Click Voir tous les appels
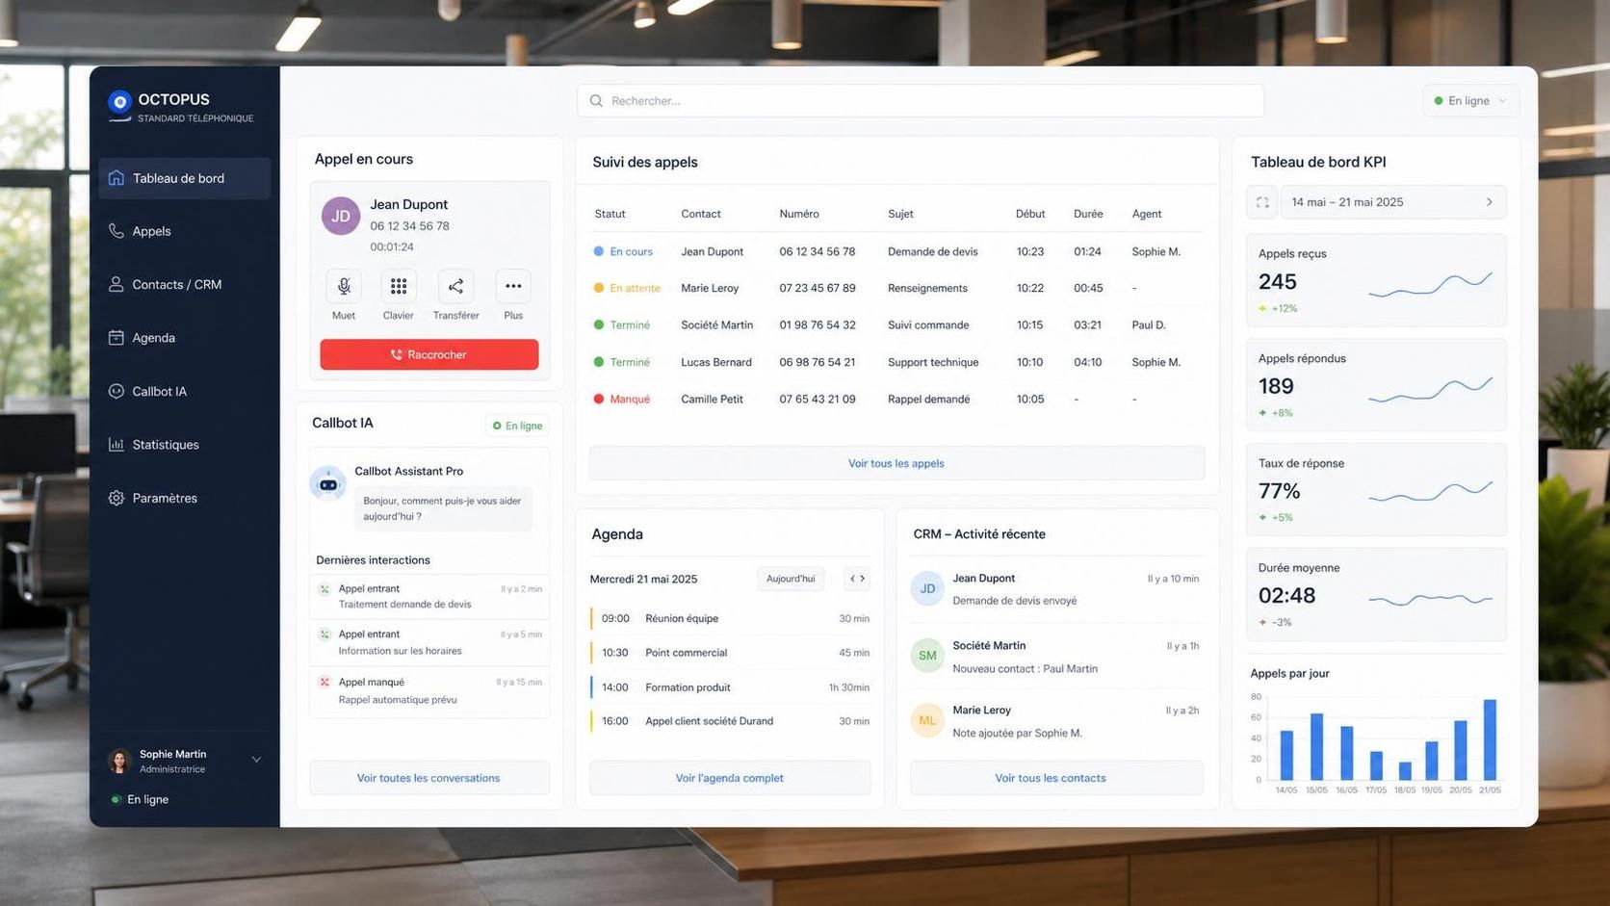This screenshot has height=906, width=1610. pos(896,463)
